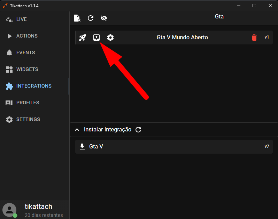
Task: Open the ACTIONS section
Action: (34, 36)
